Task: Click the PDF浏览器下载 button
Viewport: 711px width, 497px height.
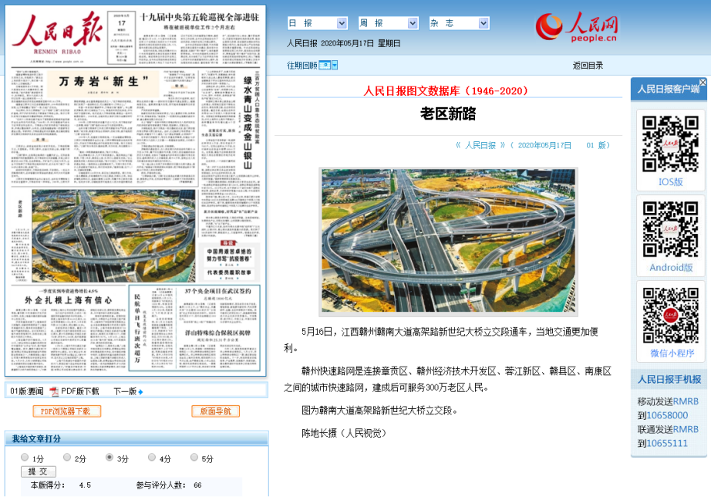Action: [66, 411]
